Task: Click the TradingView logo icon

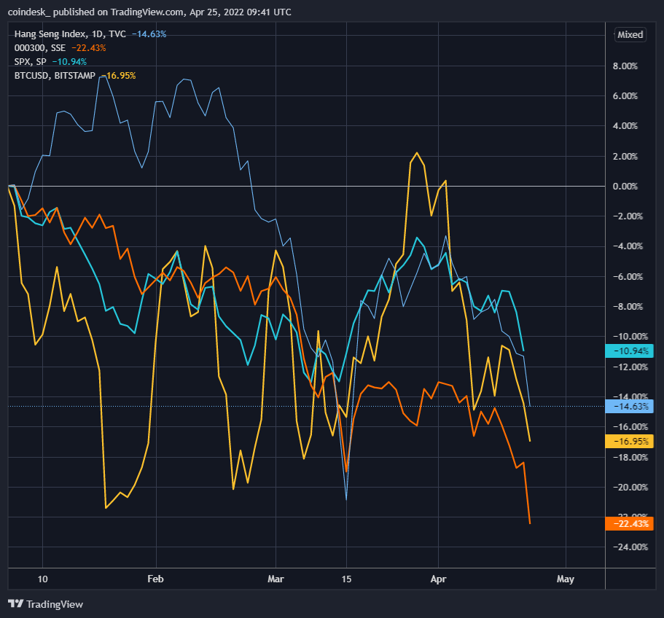Action: point(15,603)
